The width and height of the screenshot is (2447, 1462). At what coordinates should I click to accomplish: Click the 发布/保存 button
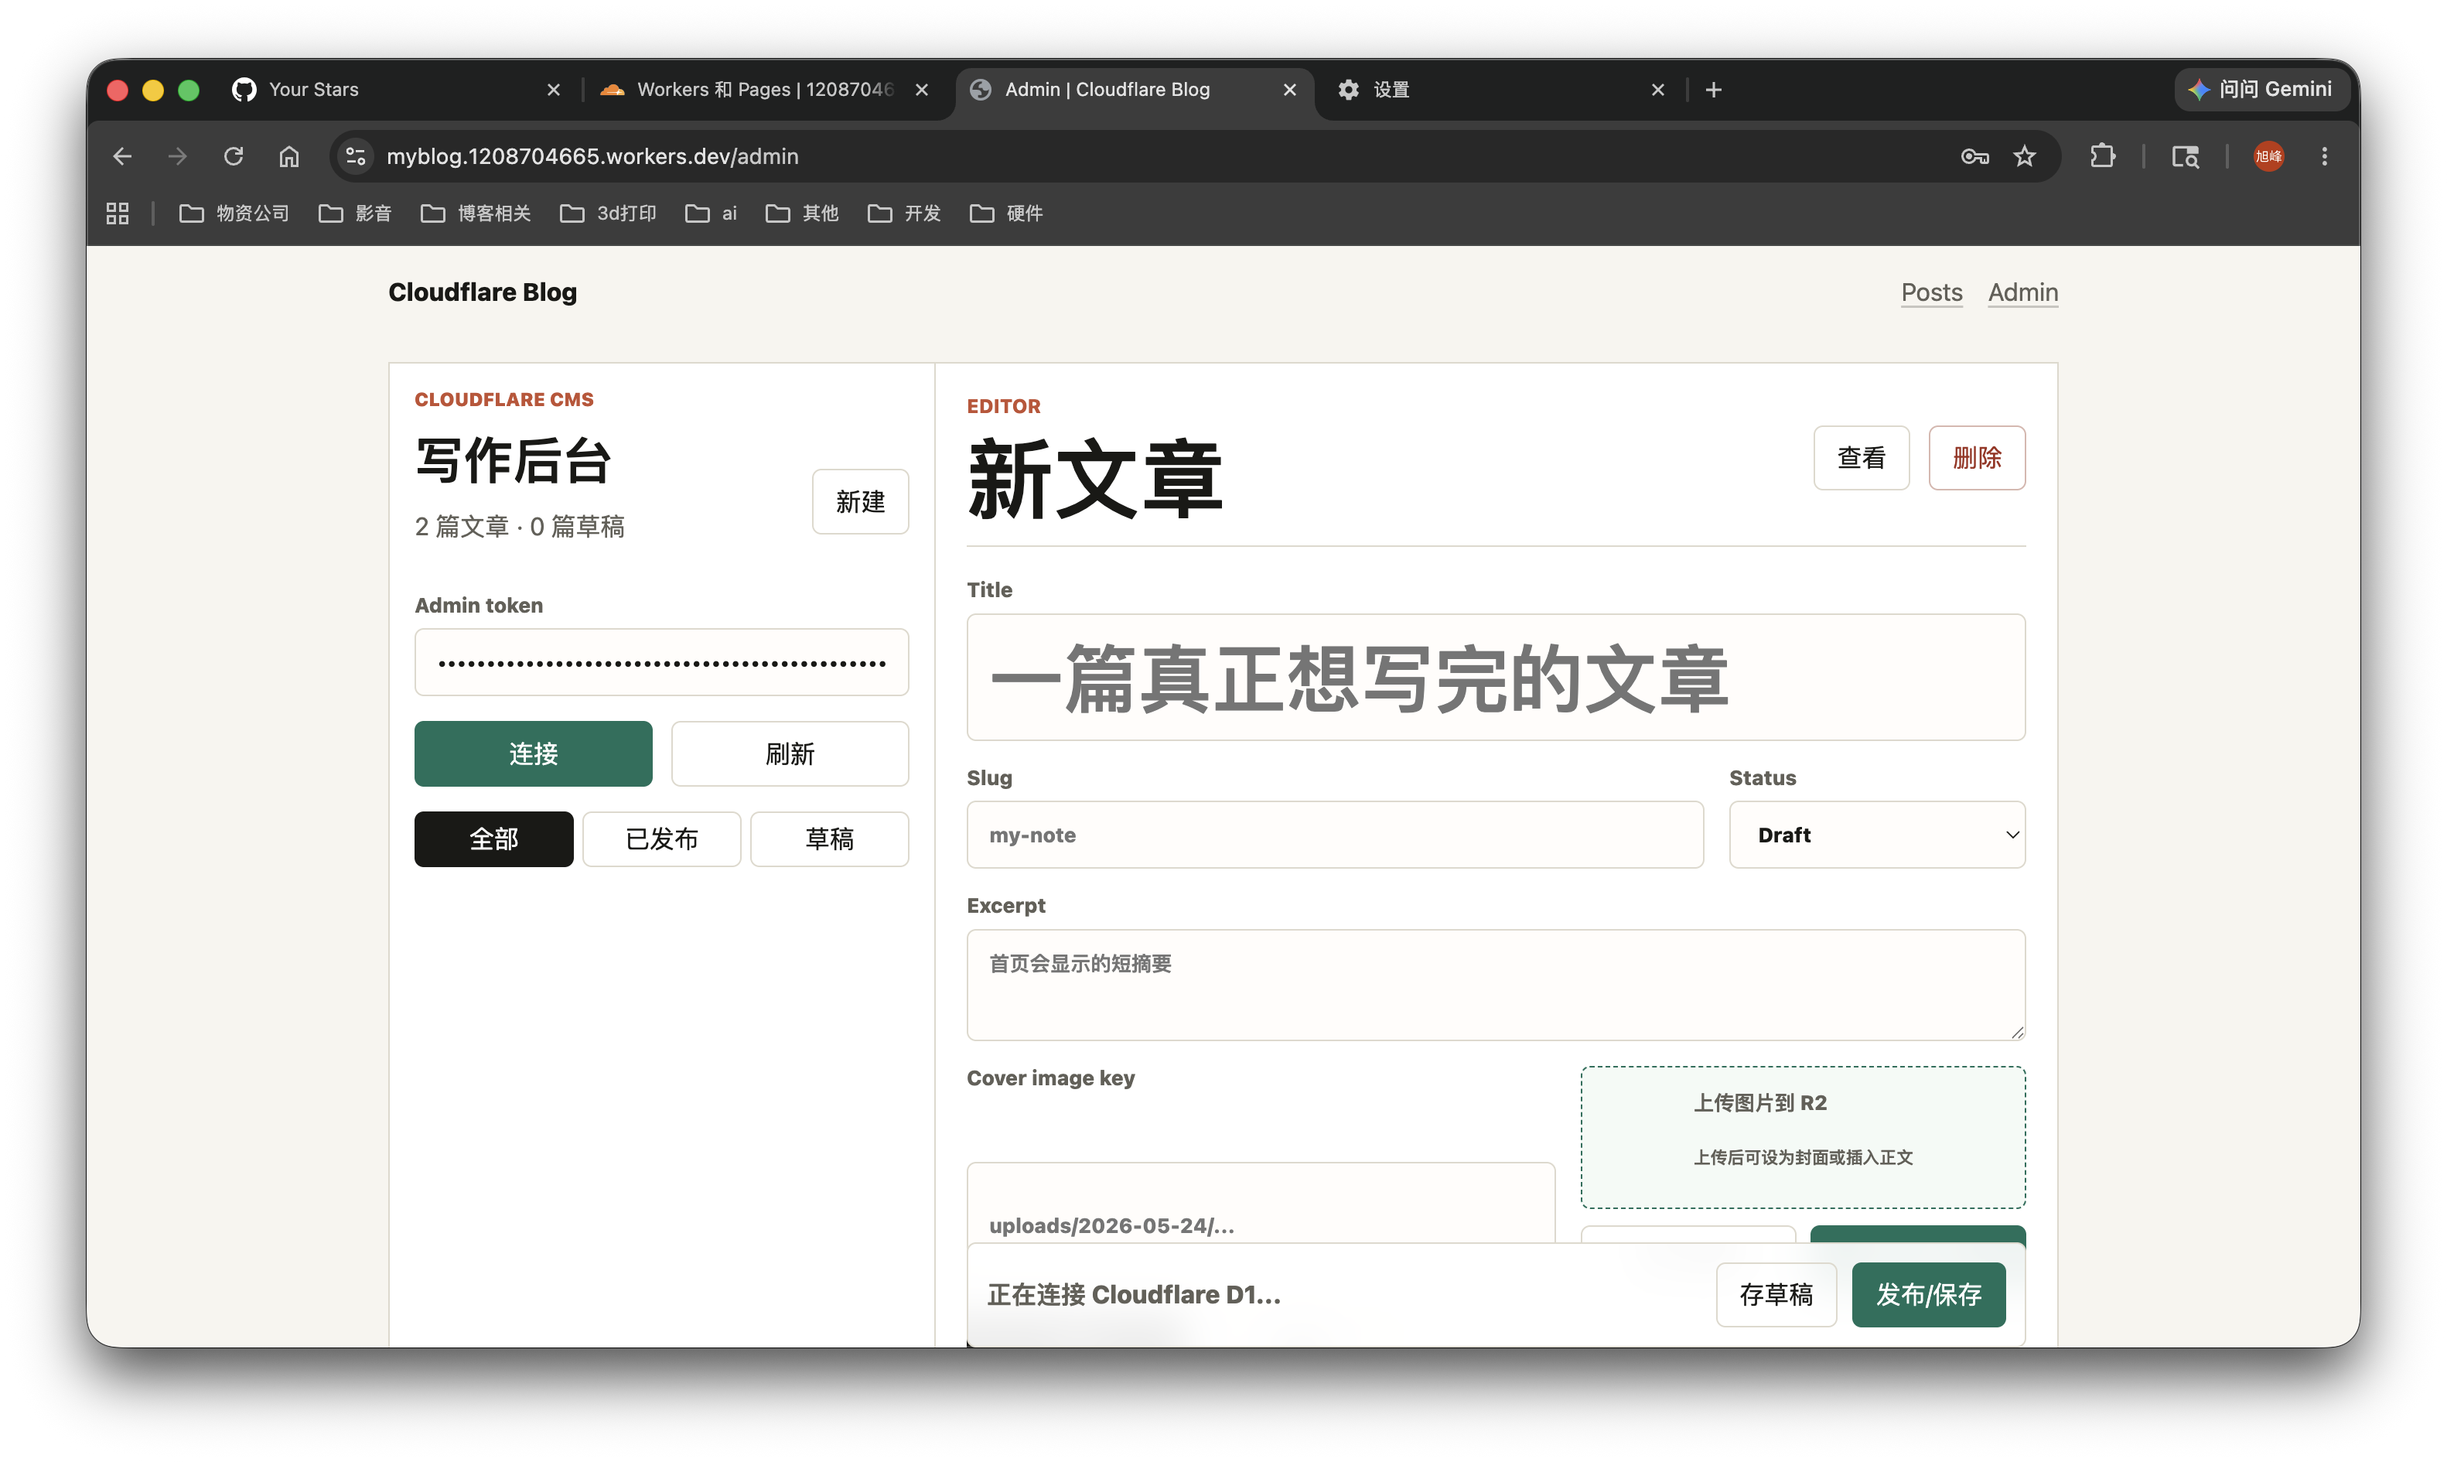(x=1928, y=1296)
